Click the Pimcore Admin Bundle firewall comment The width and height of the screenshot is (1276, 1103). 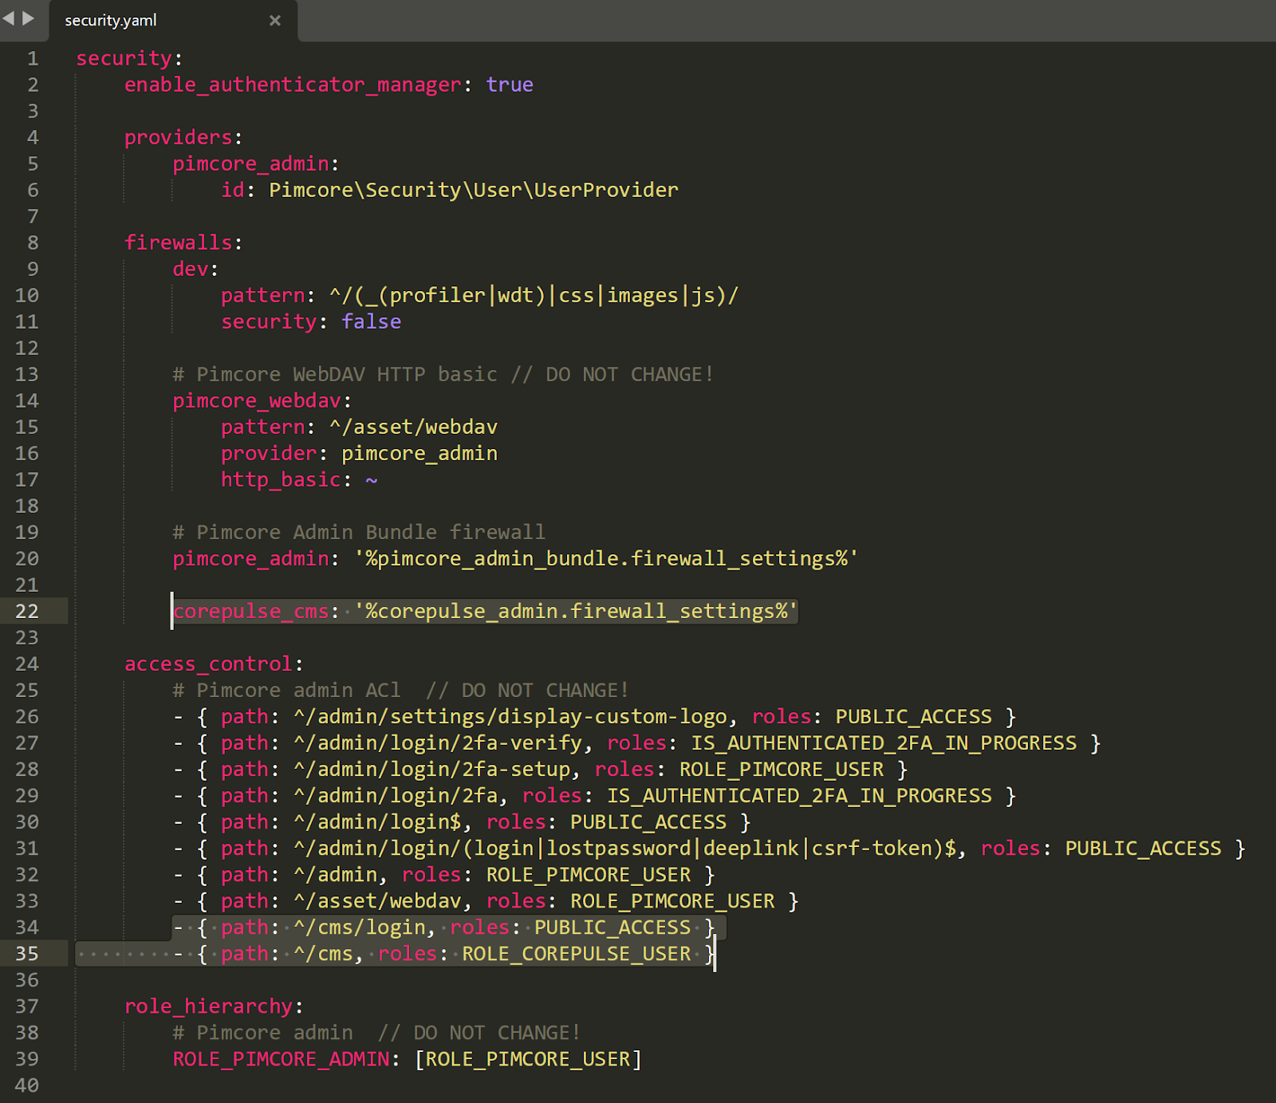(x=358, y=531)
